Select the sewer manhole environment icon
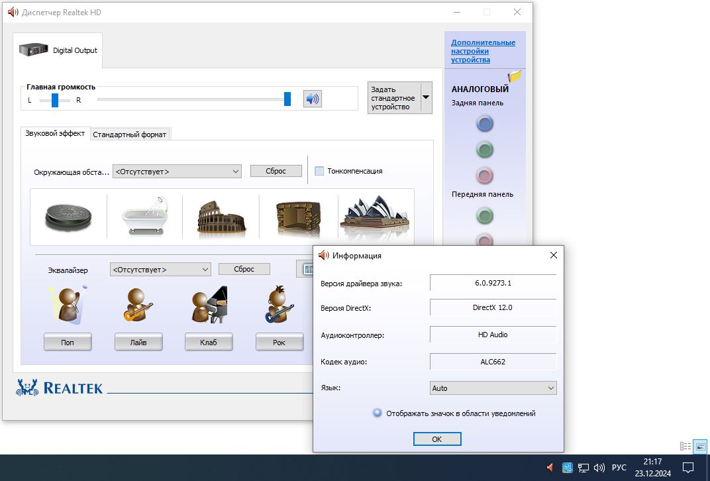Screen dimensions: 710x481 pos(68,217)
